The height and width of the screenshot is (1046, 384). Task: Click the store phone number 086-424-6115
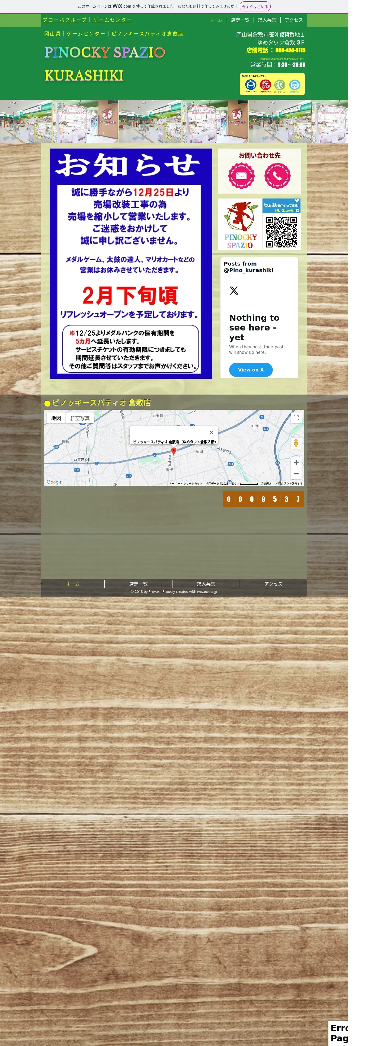coord(290,50)
